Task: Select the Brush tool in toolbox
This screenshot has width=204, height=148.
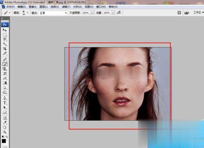Action: [x=4, y=64]
